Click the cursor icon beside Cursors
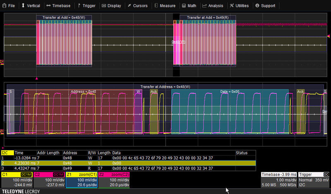331x194 pixels. tap(130, 5)
